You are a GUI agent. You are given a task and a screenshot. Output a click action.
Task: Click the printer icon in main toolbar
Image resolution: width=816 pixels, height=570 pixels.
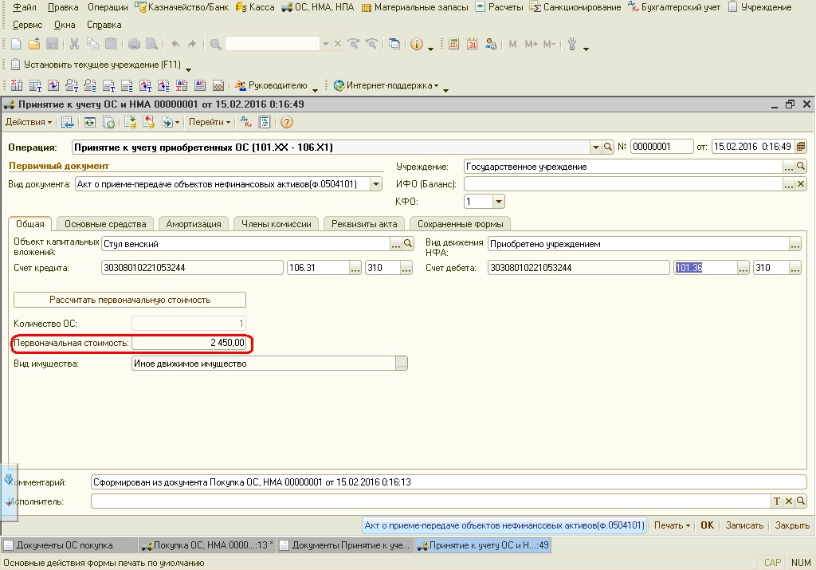(x=134, y=45)
